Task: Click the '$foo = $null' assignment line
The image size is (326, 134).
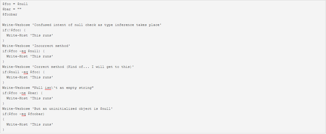Action: pyautogui.click(x=15, y=4)
